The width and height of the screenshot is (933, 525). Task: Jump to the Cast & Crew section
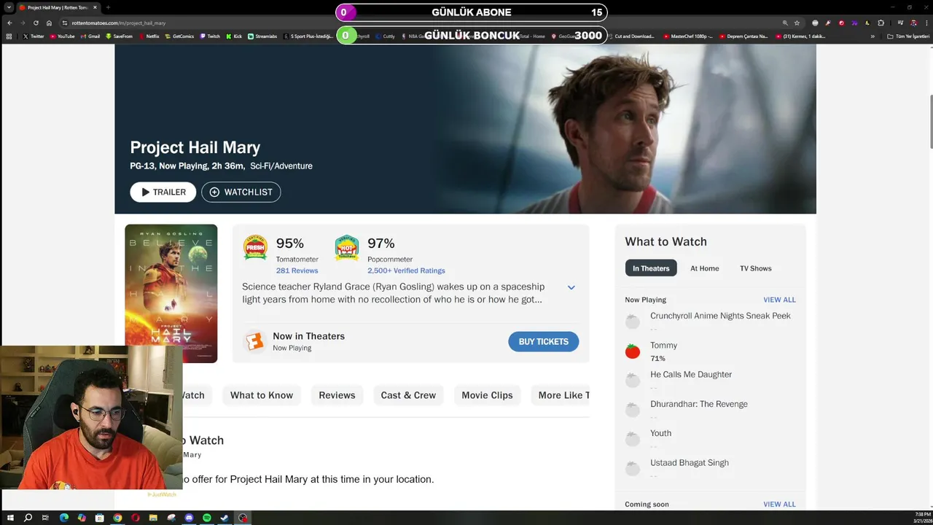tap(408, 395)
